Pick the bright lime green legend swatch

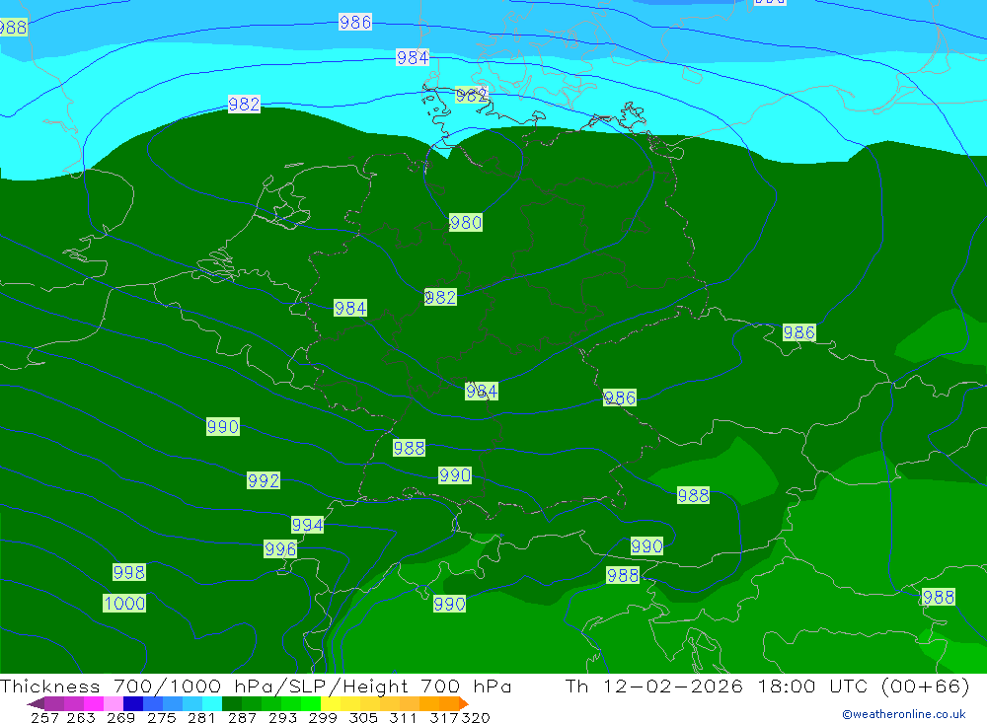coord(311,703)
